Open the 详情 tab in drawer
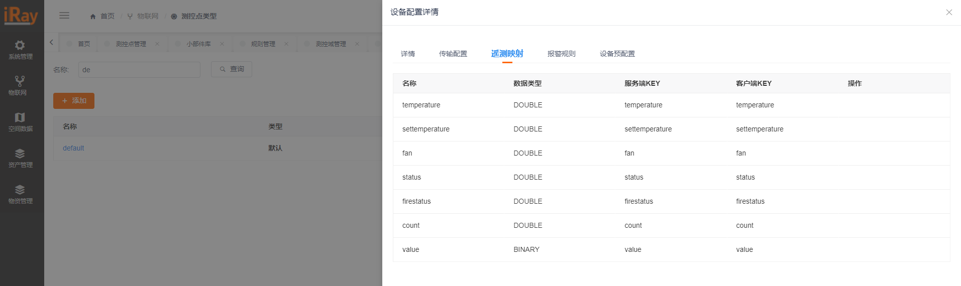Image resolution: width=961 pixels, height=286 pixels. 408,54
